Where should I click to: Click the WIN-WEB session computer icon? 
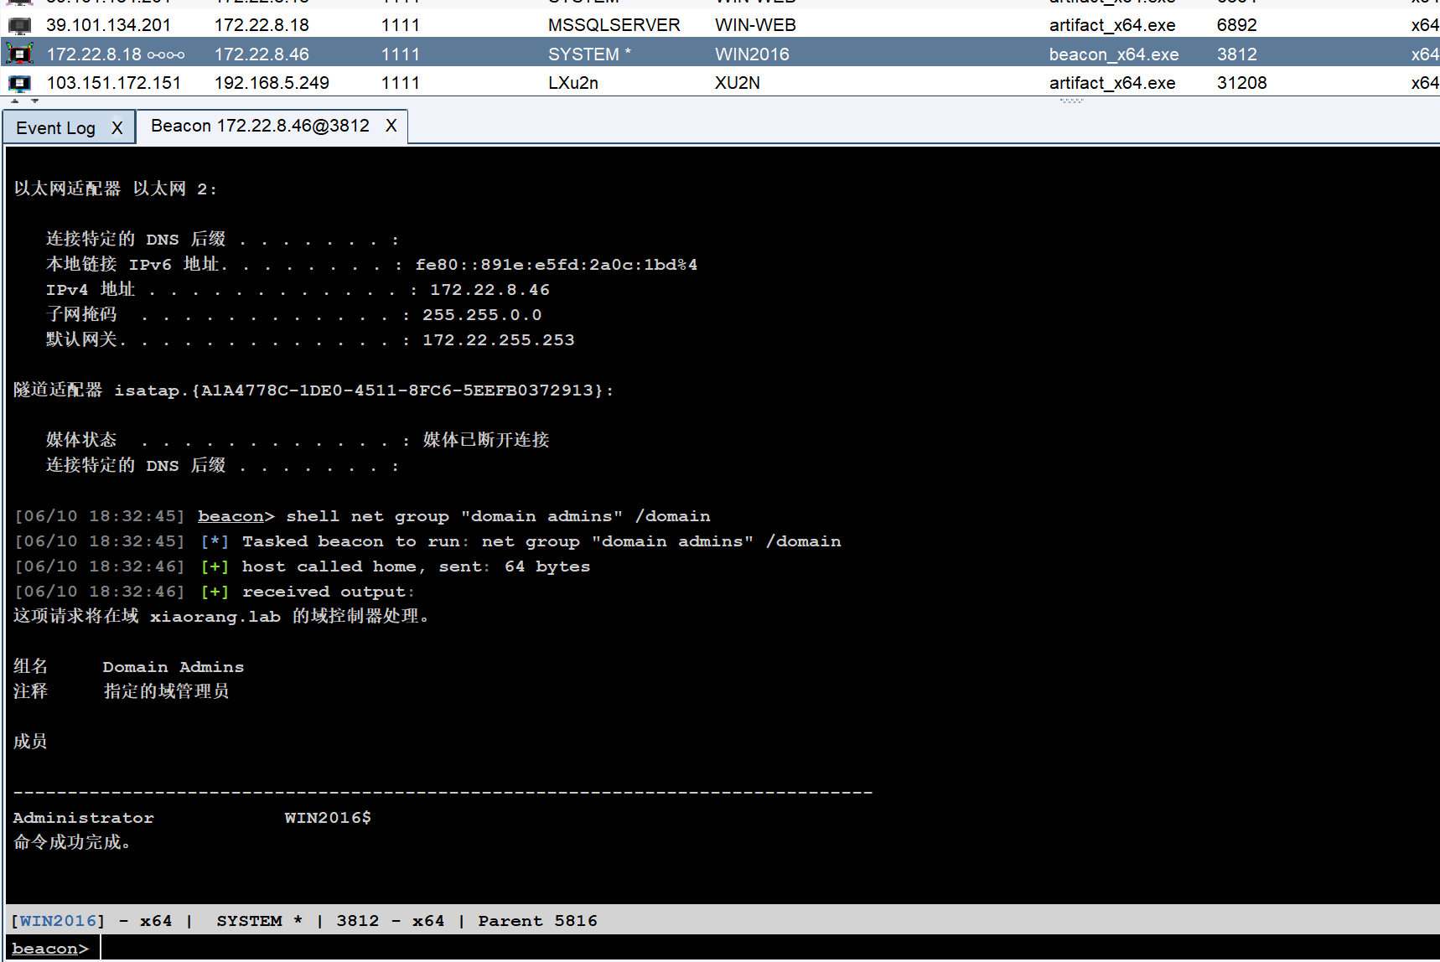tap(19, 26)
